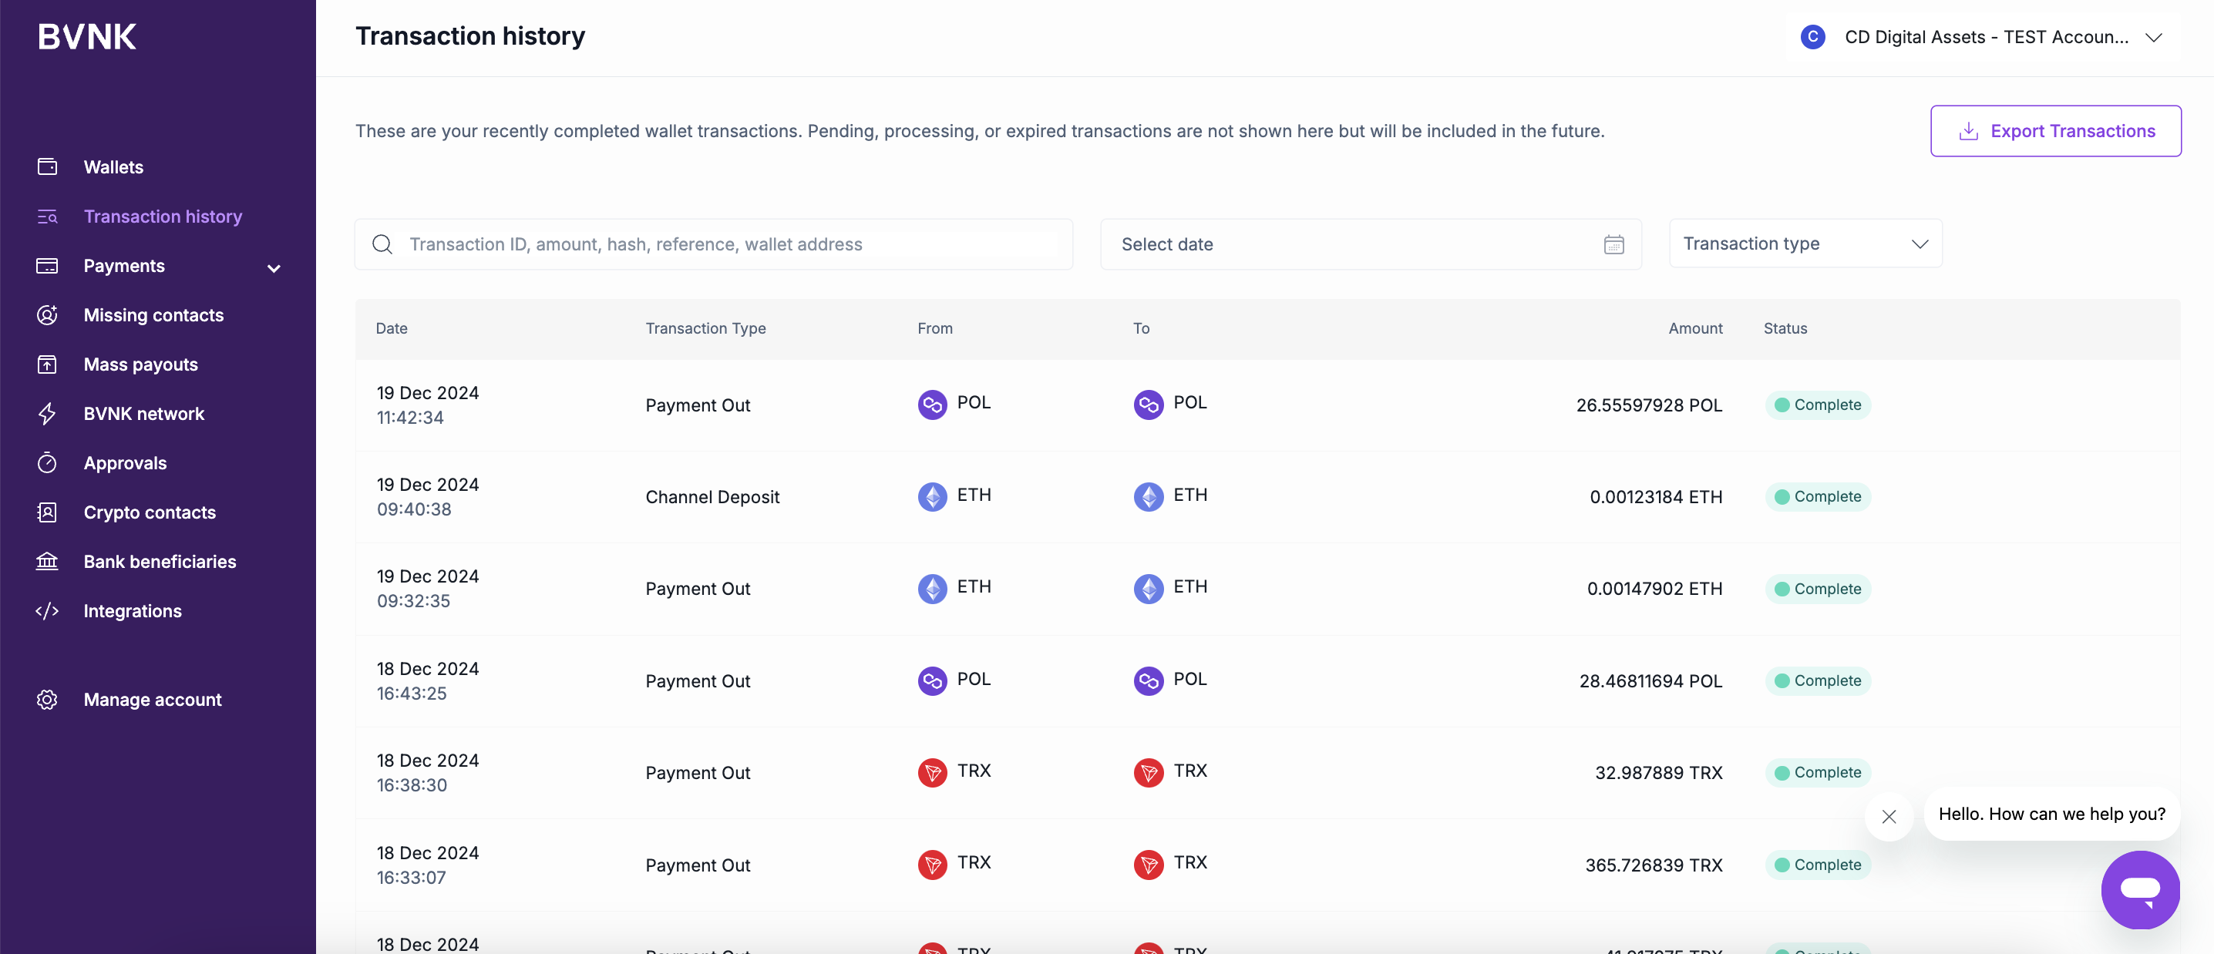Click the BVNK network lightning icon
This screenshot has height=954, width=2214.
coord(47,413)
